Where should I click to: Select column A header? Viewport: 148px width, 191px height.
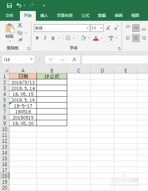(x=23, y=70)
